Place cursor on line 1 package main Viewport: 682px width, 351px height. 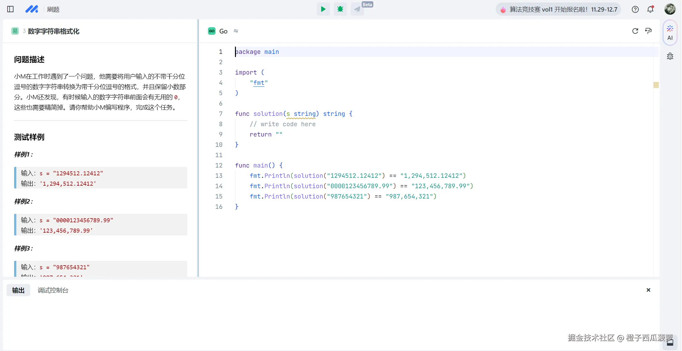click(x=257, y=52)
